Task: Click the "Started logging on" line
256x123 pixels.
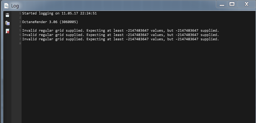Action: [x=59, y=13]
